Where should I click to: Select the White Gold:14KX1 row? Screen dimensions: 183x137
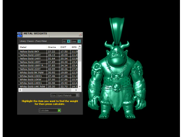[x=48, y=83]
